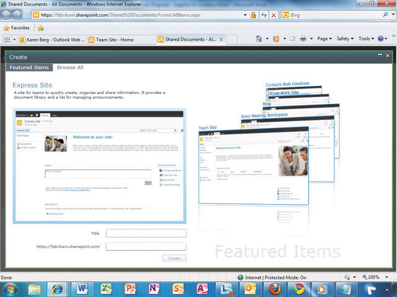The image size is (397, 297).
Task: Click the Read Mail envelope icon
Action: click(292, 38)
